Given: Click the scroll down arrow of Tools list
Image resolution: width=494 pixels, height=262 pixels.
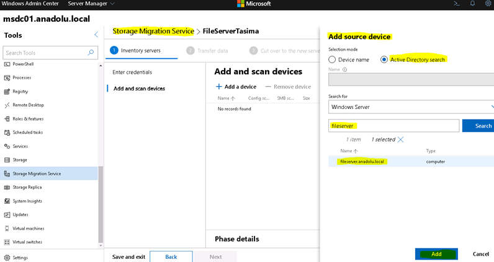Looking at the screenshot, I should (x=101, y=246).
